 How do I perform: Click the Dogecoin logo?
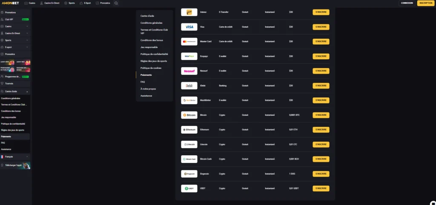coord(189,174)
